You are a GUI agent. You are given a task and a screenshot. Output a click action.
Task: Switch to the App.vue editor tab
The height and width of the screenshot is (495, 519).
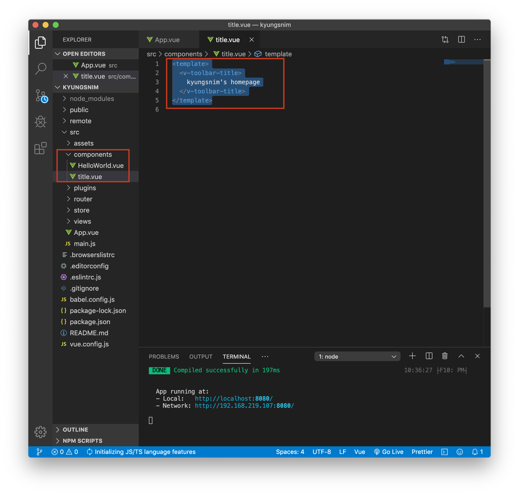tap(167, 40)
